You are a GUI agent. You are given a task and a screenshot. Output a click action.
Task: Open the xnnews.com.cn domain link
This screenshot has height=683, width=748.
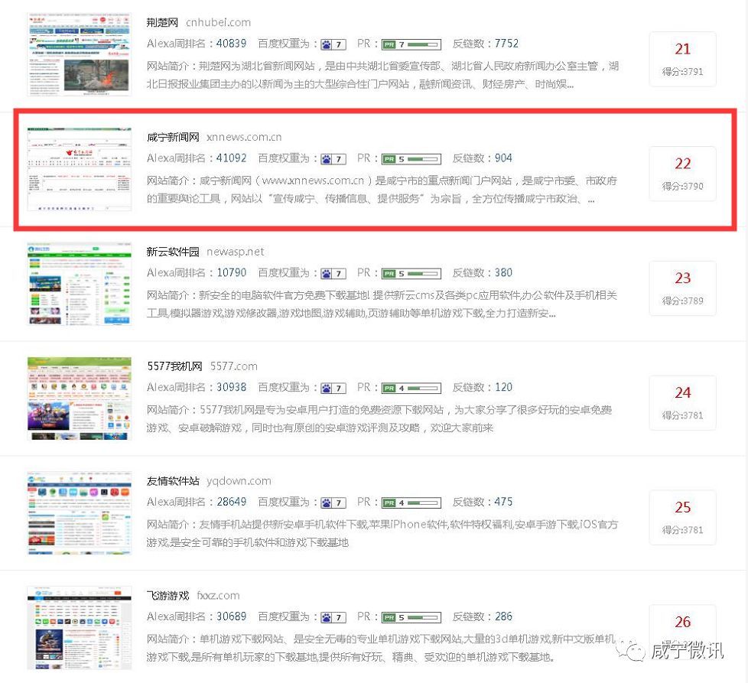(244, 137)
